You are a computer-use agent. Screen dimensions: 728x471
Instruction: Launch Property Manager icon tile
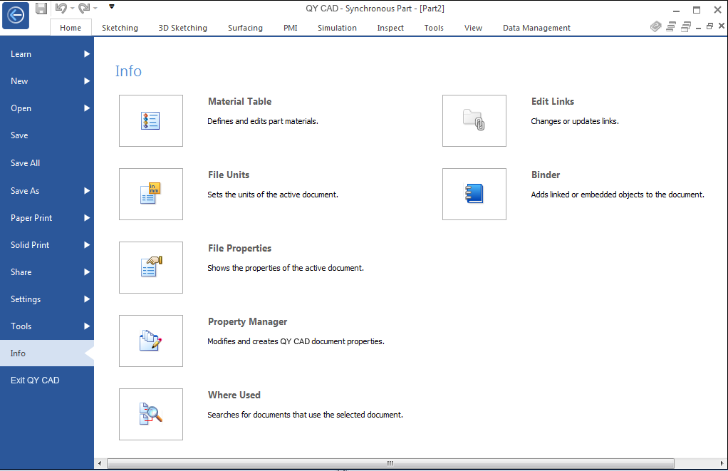[x=151, y=341]
